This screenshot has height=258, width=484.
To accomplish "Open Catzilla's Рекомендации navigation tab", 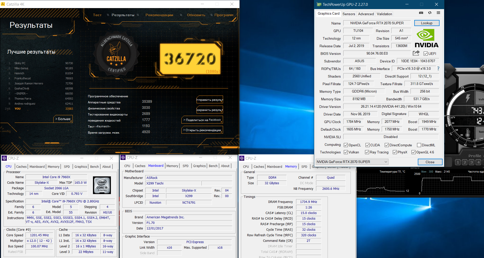I will [159, 15].
